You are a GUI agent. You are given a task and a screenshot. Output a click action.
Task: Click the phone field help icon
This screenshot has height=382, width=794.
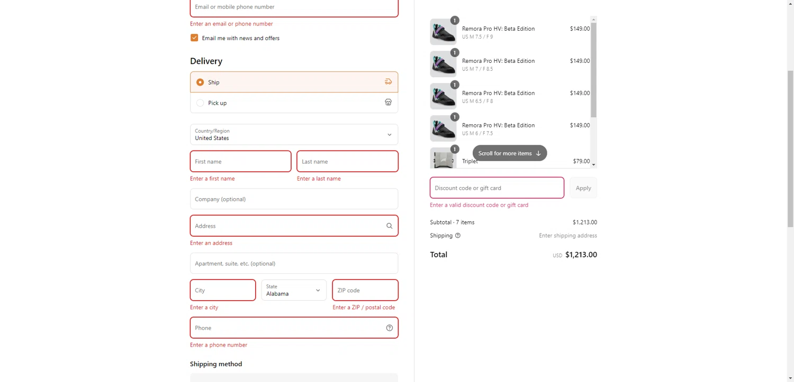pyautogui.click(x=389, y=328)
